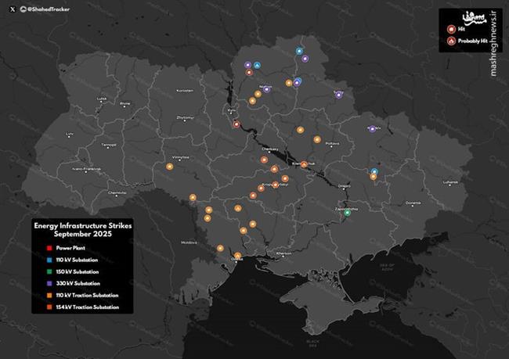This screenshot has width=509, height=359.
Task: Click the orange marker near Vinnytsia
Action: click(x=169, y=166)
